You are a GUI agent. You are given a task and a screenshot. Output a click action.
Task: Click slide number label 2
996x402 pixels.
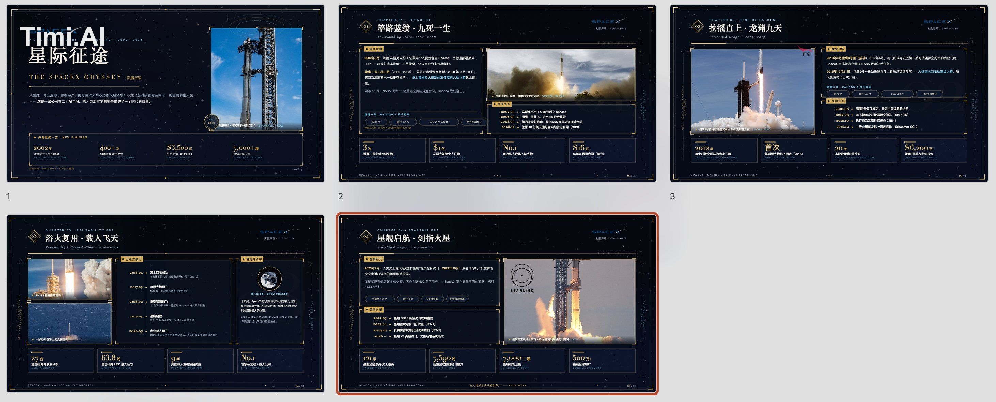coord(341,196)
